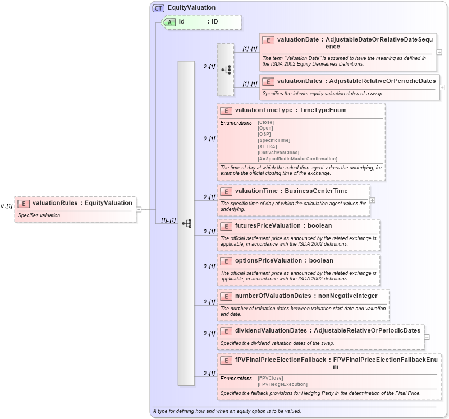Select the [XETRA] enumeration value
Viewport: 449px width, 419px height.
click(x=264, y=146)
